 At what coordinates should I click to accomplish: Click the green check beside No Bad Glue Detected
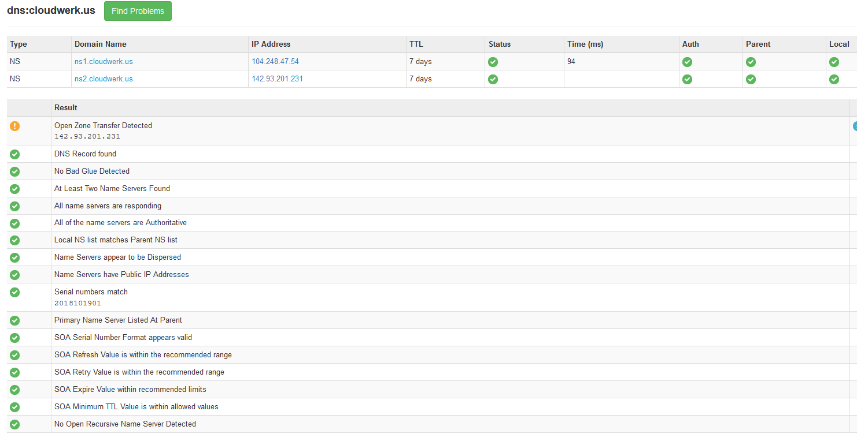pyautogui.click(x=15, y=171)
